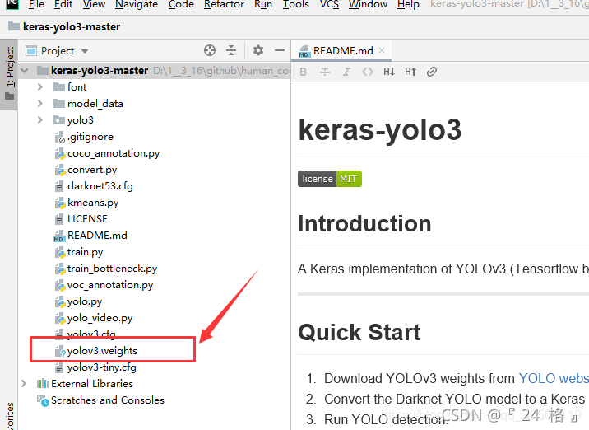Follow the YOLO website link in README
Screen dimensions: 589x430
tap(554, 378)
